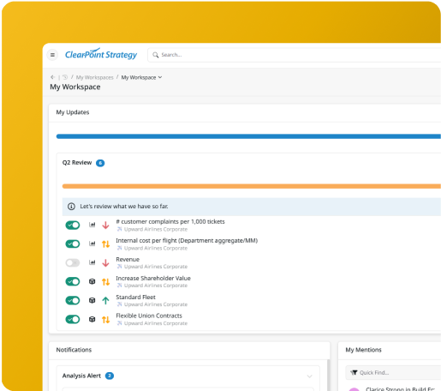Click green up arrow for Standard Fleet
441x391 pixels.
[x=105, y=301]
